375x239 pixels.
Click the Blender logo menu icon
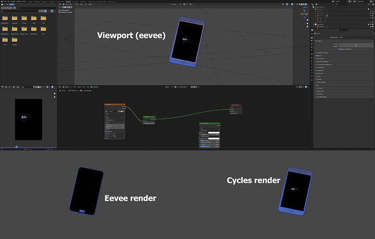point(2,1)
